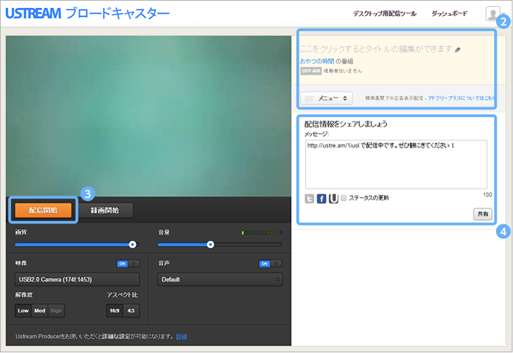Open the メニュー dropdown
Image resolution: width=514 pixels, height=353 pixels.
pos(326,98)
